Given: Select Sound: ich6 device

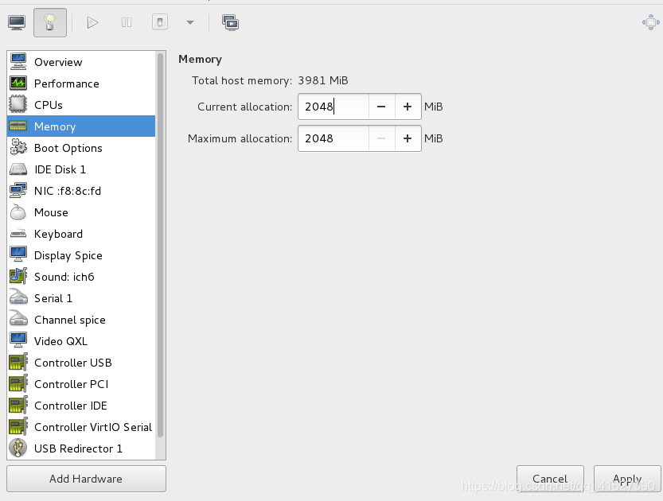Looking at the screenshot, I should [x=81, y=277].
